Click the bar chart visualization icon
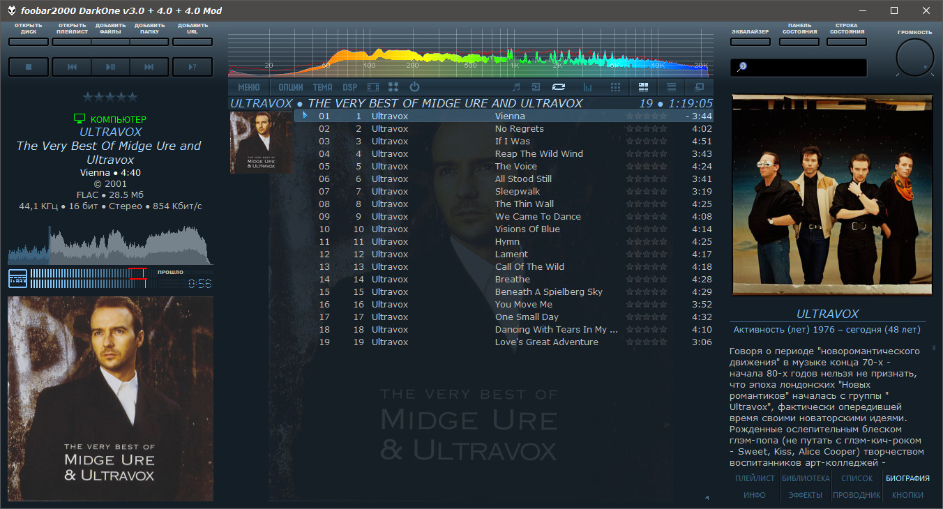 (x=587, y=87)
